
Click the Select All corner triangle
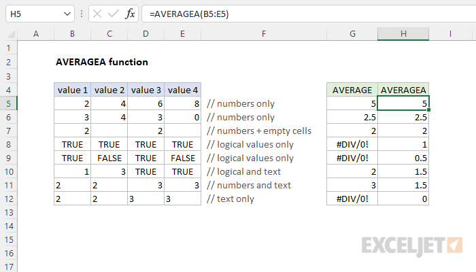[11, 34]
